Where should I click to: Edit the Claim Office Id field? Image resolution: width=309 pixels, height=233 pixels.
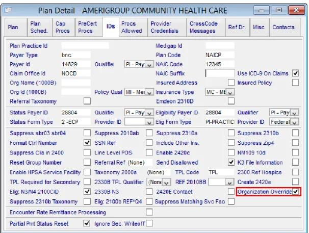click(76, 73)
